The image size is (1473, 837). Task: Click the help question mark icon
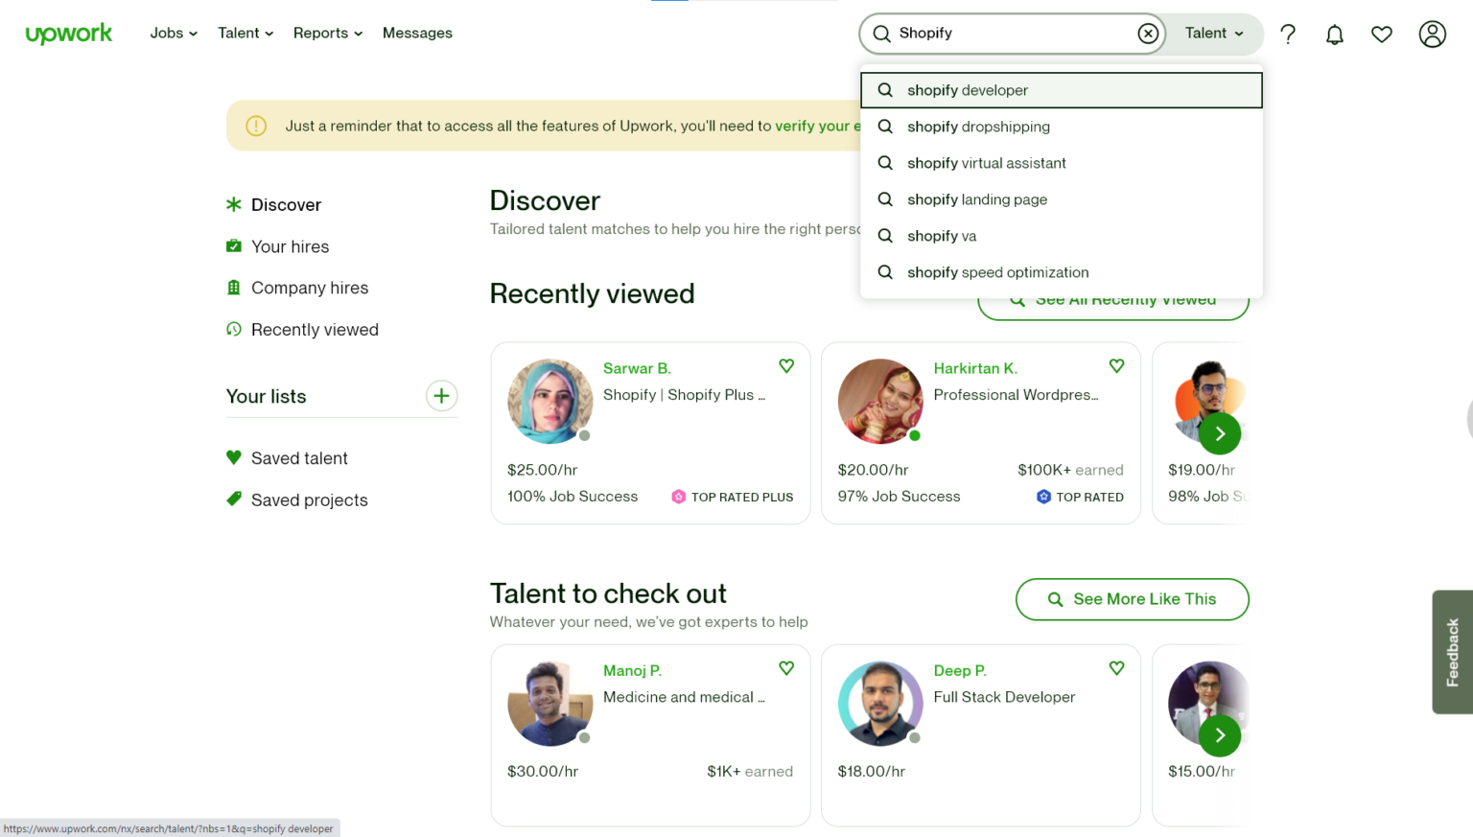(1288, 33)
